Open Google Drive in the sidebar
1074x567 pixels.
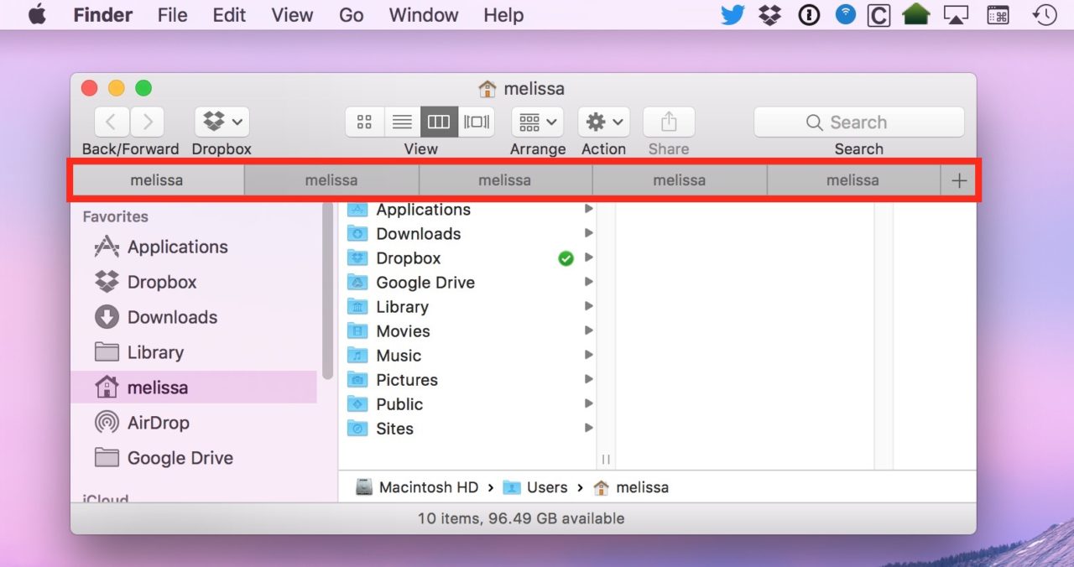(x=164, y=458)
